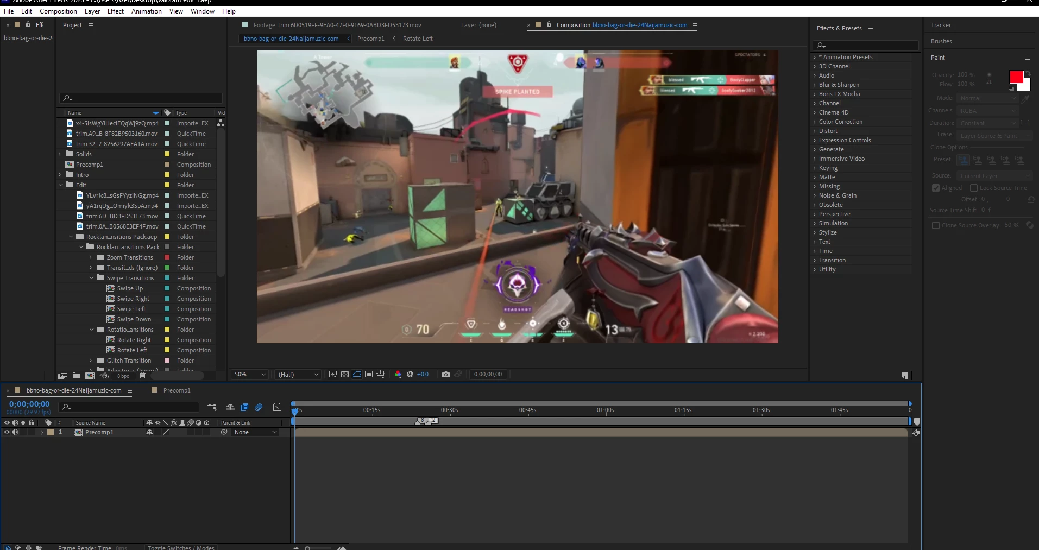Image resolution: width=1039 pixels, height=550 pixels.
Task: Toggle the first Clone Preset stamp
Action: pyautogui.click(x=964, y=160)
